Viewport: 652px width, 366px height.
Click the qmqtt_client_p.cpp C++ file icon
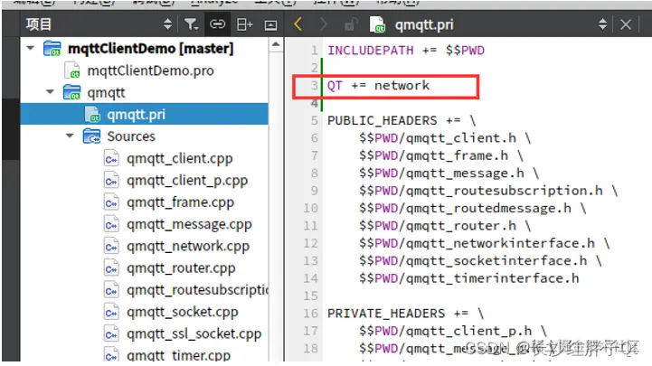pos(111,181)
